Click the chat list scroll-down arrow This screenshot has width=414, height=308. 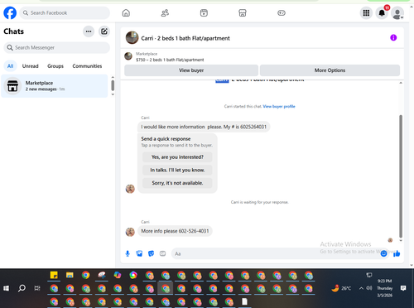click(113, 94)
